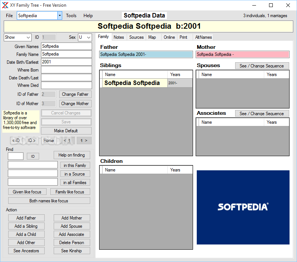The height and width of the screenshot is (262, 297).
Task: Click the Date Death/Last field
Action: click(x=66, y=78)
